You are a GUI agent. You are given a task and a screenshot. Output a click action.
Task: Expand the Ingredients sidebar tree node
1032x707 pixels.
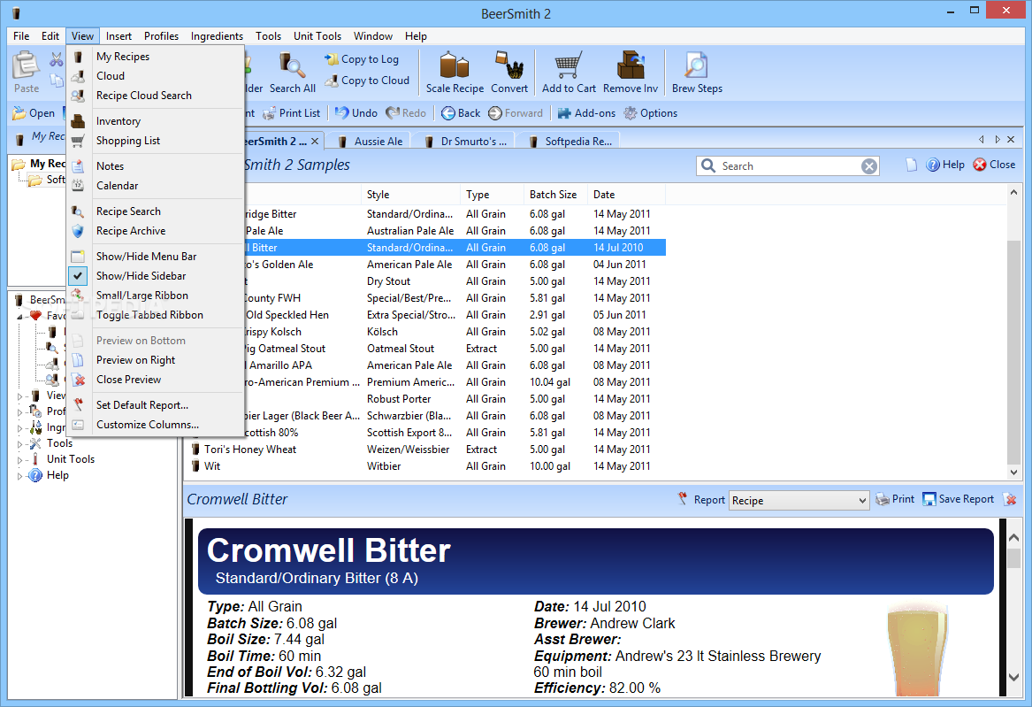pos(19,428)
